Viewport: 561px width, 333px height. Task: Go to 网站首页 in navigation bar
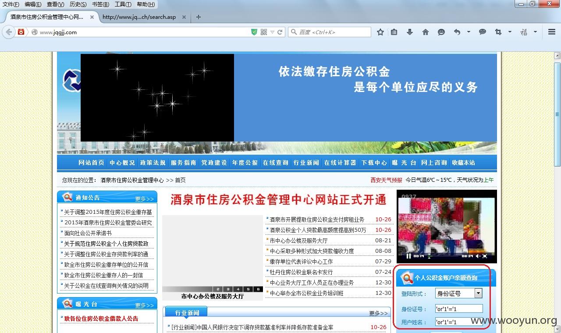91,163
